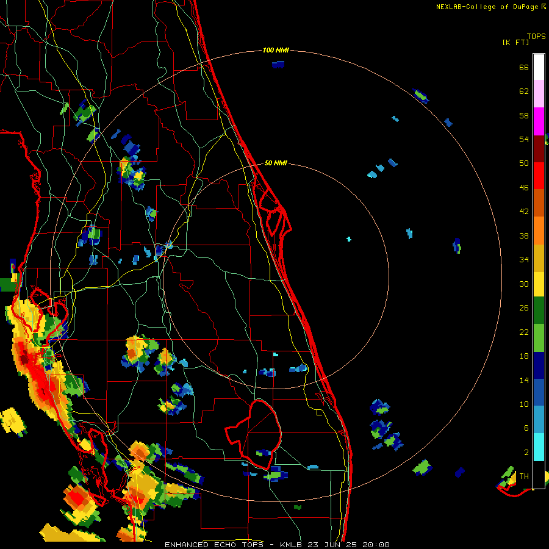The width and height of the screenshot is (549, 549).
Task: Click the 22 value on the legend
Action: [x=524, y=332]
